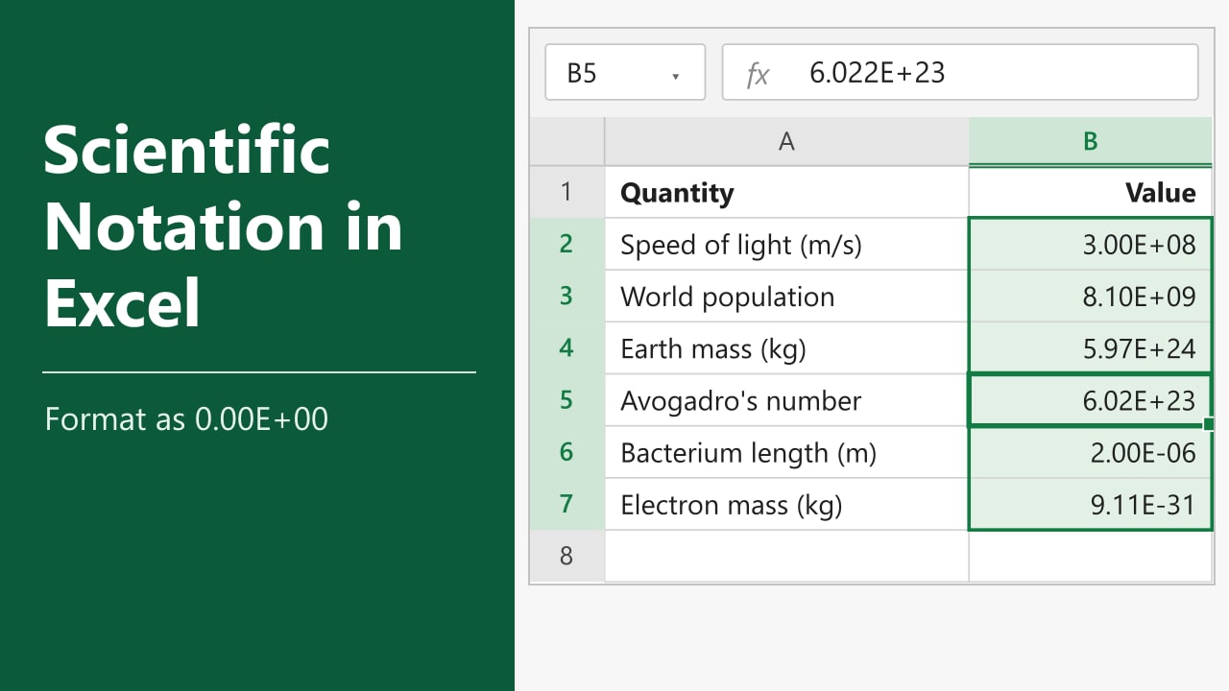This screenshot has width=1229, height=691.
Task: Select the "World population" cell
Action: pyautogui.click(x=786, y=296)
